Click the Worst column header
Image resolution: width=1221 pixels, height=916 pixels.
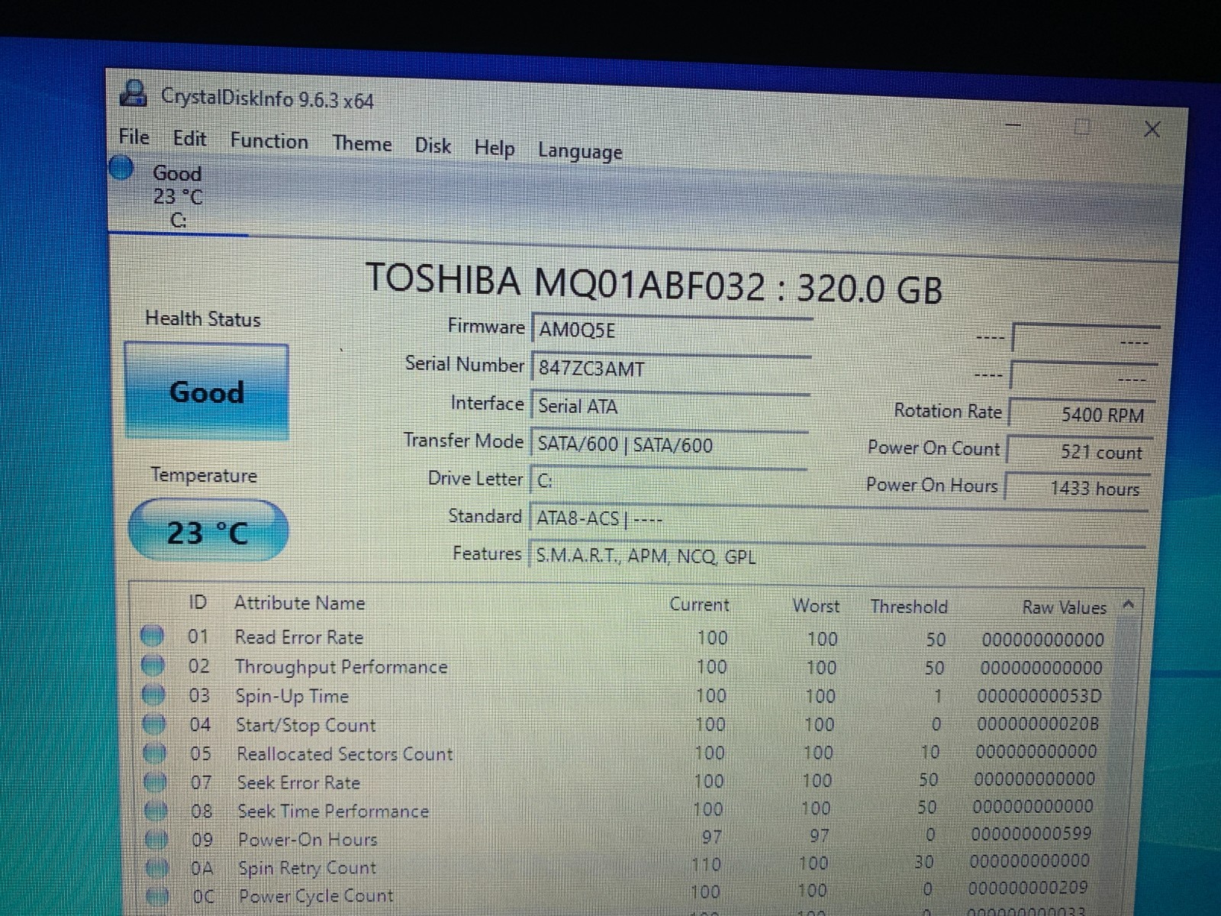pos(816,606)
